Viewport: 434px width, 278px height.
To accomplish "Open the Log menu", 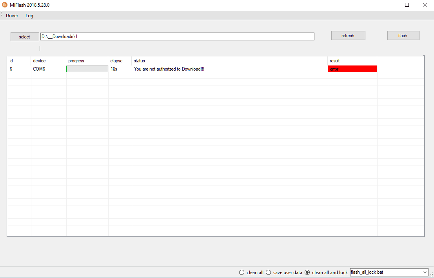I will (29, 16).
